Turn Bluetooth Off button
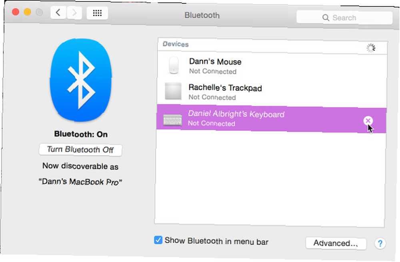Screen dimensions: 400x262 pyautogui.click(x=80, y=150)
